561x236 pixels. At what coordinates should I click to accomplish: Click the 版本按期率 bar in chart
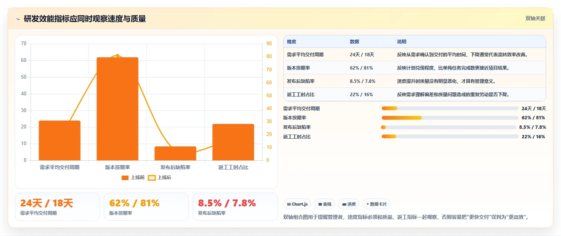(117, 109)
